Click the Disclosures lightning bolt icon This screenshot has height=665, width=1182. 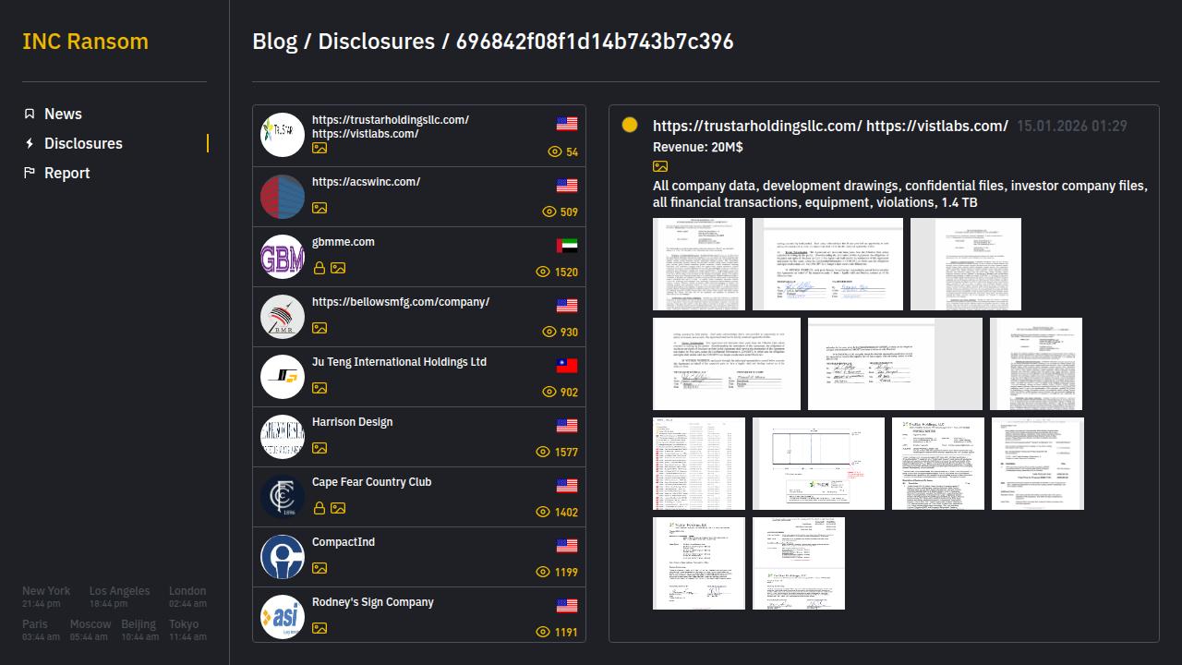tap(30, 143)
